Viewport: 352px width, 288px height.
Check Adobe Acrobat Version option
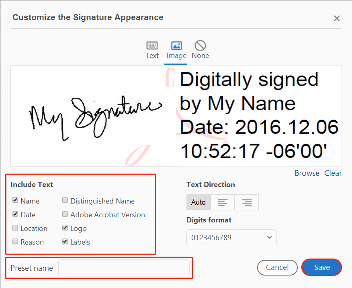click(65, 214)
